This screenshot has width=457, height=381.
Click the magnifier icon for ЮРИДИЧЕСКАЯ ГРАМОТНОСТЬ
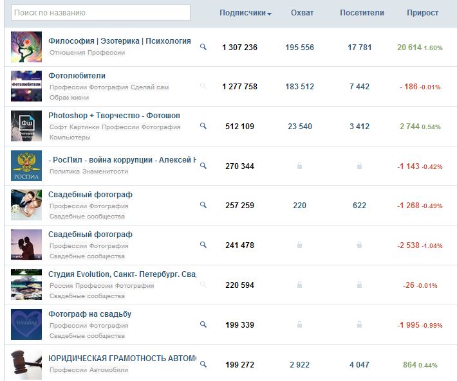pyautogui.click(x=203, y=364)
